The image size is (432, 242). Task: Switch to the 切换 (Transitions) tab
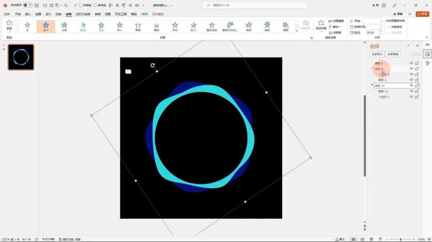(58, 14)
